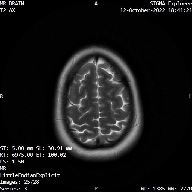The image size is (192, 192).
Task: Click the right-side 'R' orientation marker
Action: click(1, 96)
